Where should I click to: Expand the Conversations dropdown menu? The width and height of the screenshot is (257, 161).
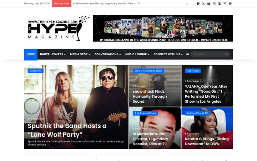pos(108,54)
